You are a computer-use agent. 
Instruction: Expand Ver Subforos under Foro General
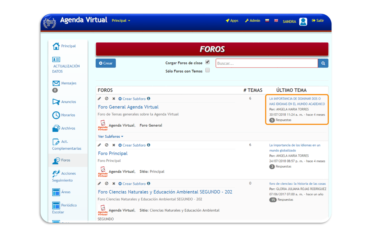point(111,136)
